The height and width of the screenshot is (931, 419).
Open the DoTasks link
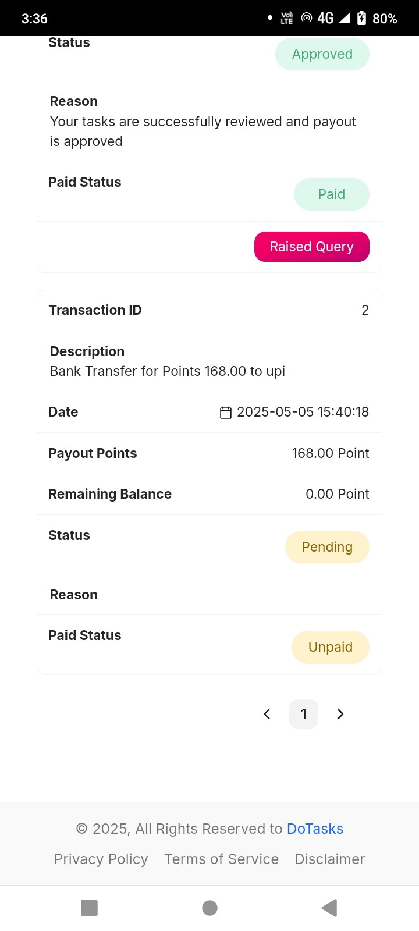(x=315, y=829)
